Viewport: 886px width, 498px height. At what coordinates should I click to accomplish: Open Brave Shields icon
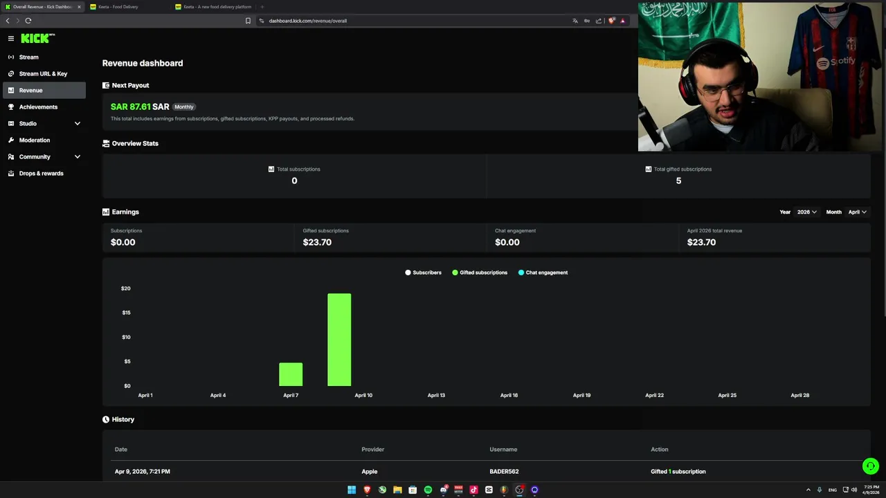coord(611,21)
